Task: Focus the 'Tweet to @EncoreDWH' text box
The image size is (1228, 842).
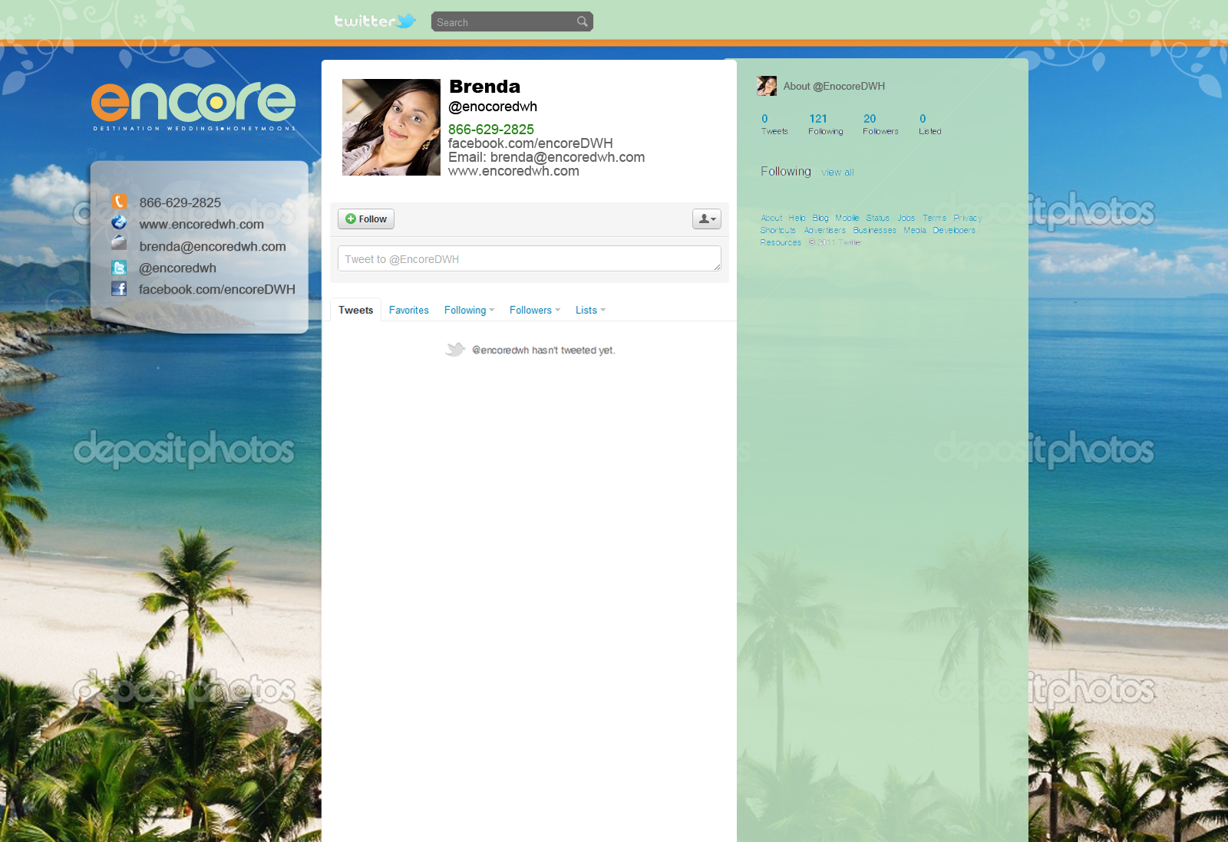Action: coord(529,259)
